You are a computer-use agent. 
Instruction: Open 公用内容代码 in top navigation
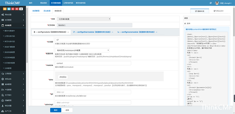tap(68, 3)
